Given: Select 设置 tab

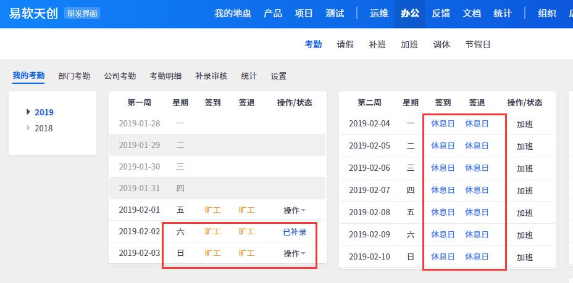Looking at the screenshot, I should (x=278, y=76).
